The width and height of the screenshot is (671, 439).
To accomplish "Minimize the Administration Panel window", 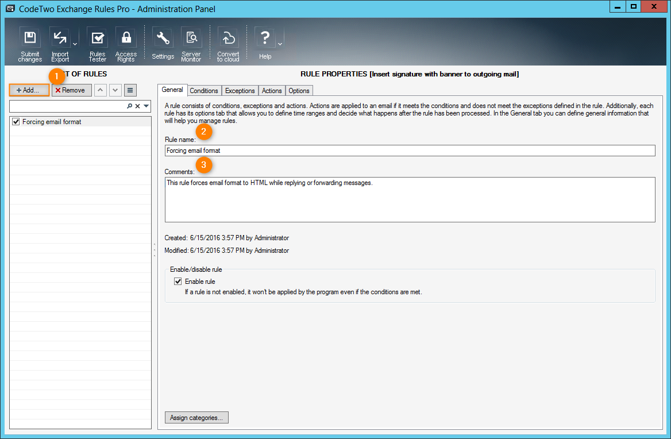I will [618, 6].
